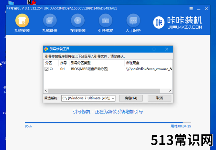Open the hamburger menu in the title bar
The height and width of the screenshot is (150, 216).
coord(191,9)
